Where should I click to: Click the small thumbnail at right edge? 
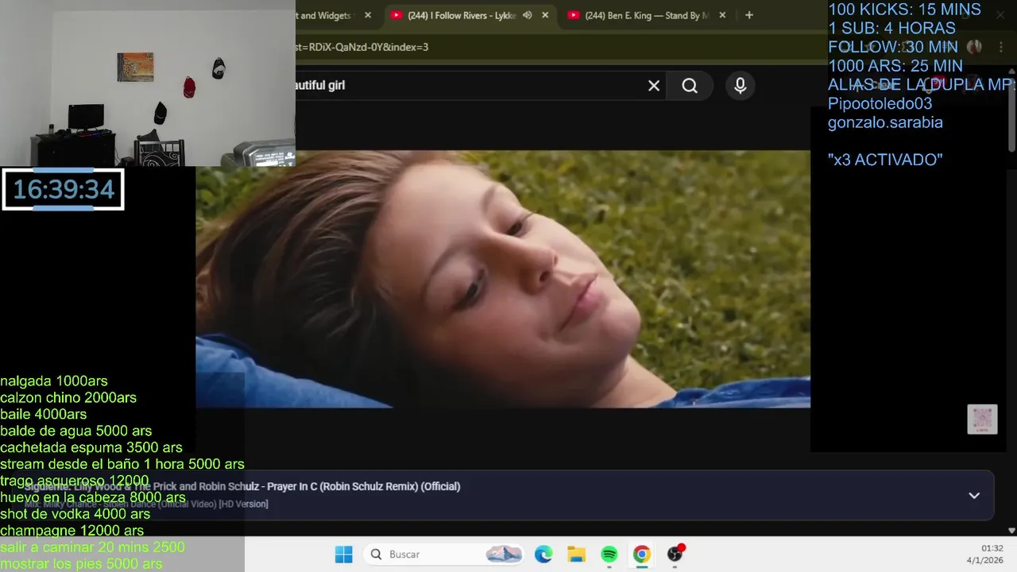coord(982,419)
